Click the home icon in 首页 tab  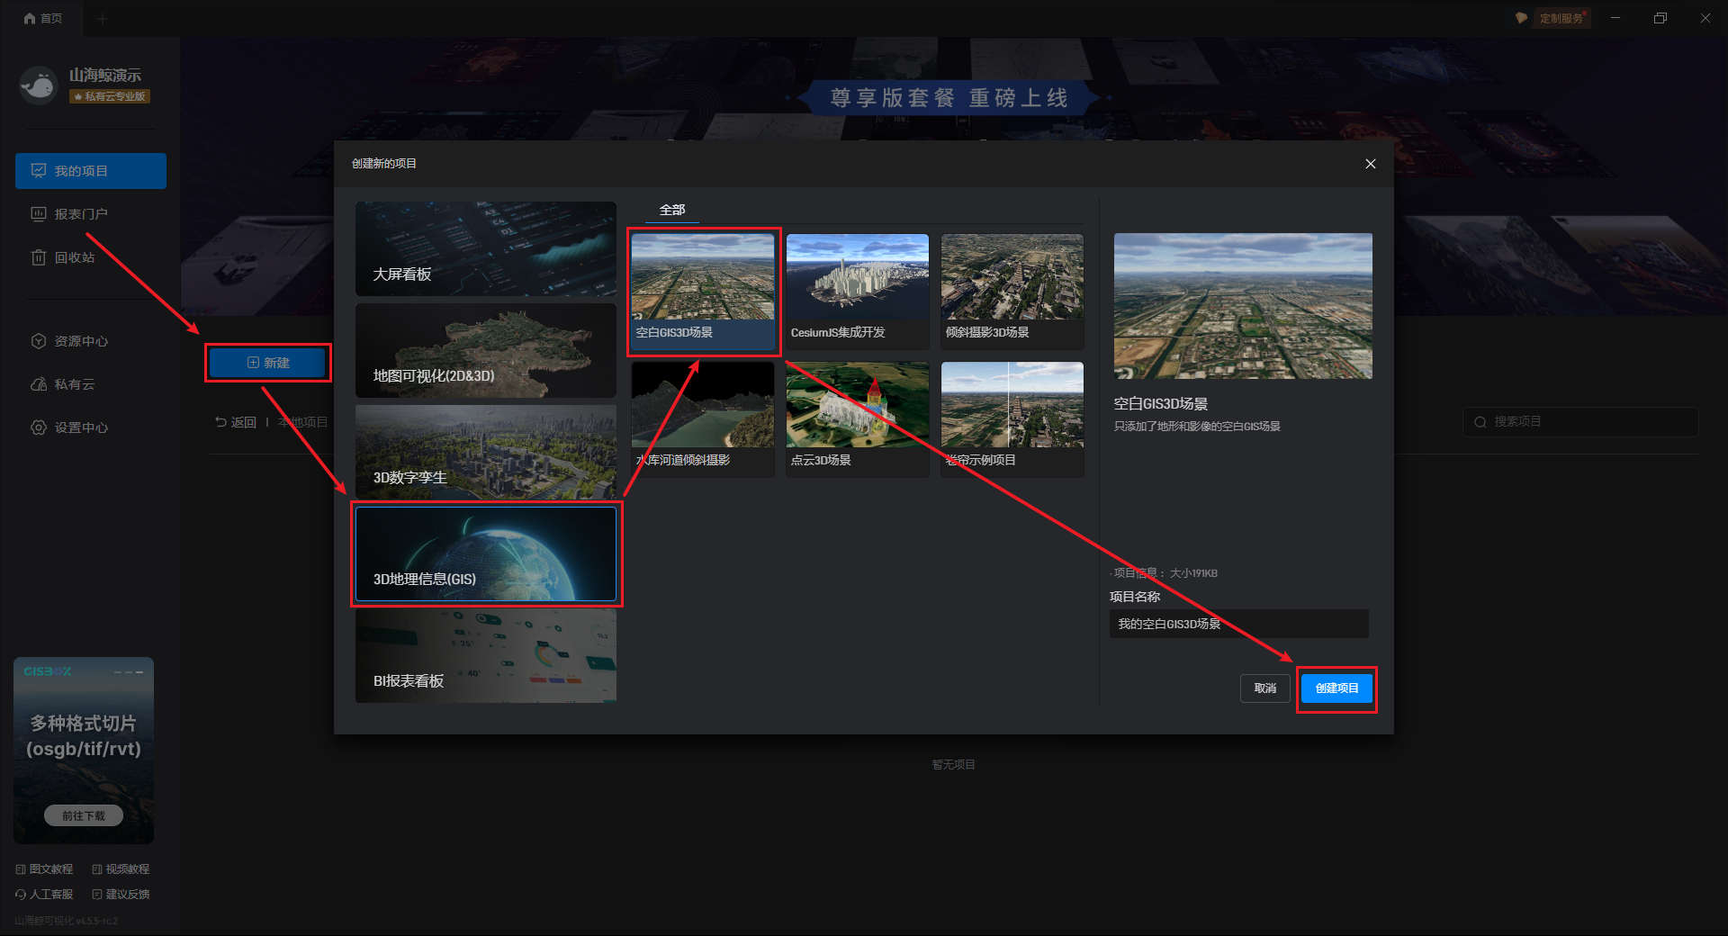[30, 18]
